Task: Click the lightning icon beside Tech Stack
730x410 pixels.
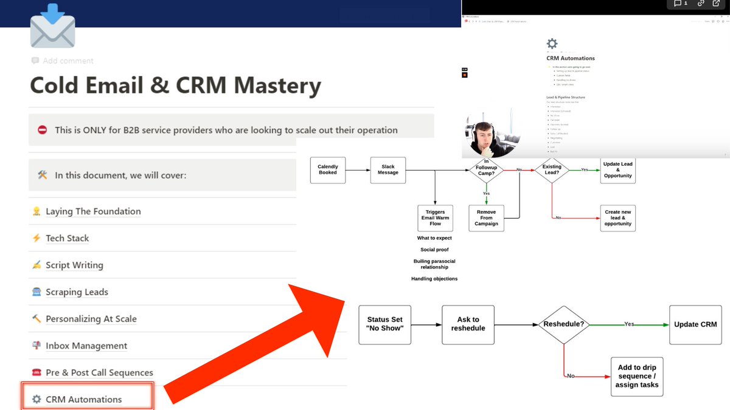Action: [36, 238]
